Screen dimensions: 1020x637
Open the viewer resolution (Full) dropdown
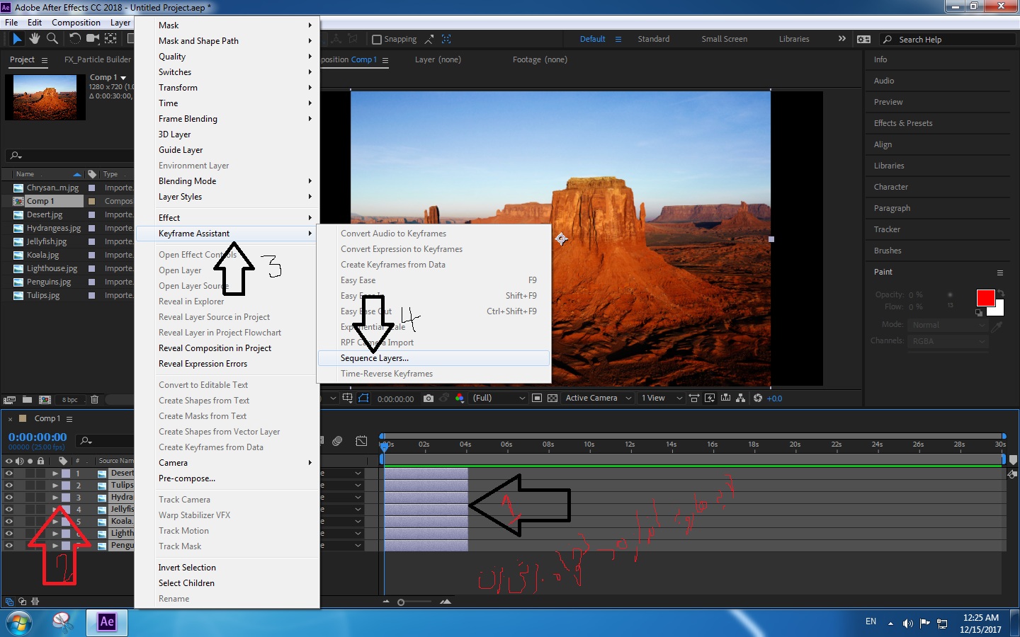[499, 398]
